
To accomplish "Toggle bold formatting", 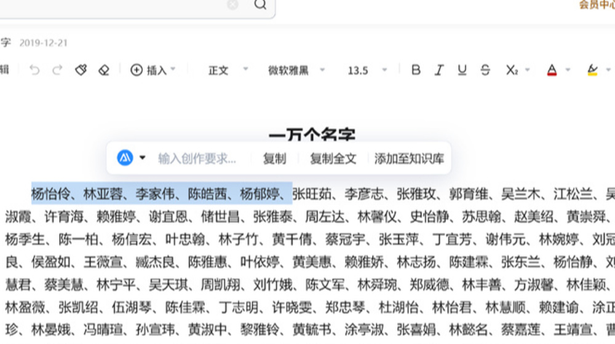I will 416,70.
